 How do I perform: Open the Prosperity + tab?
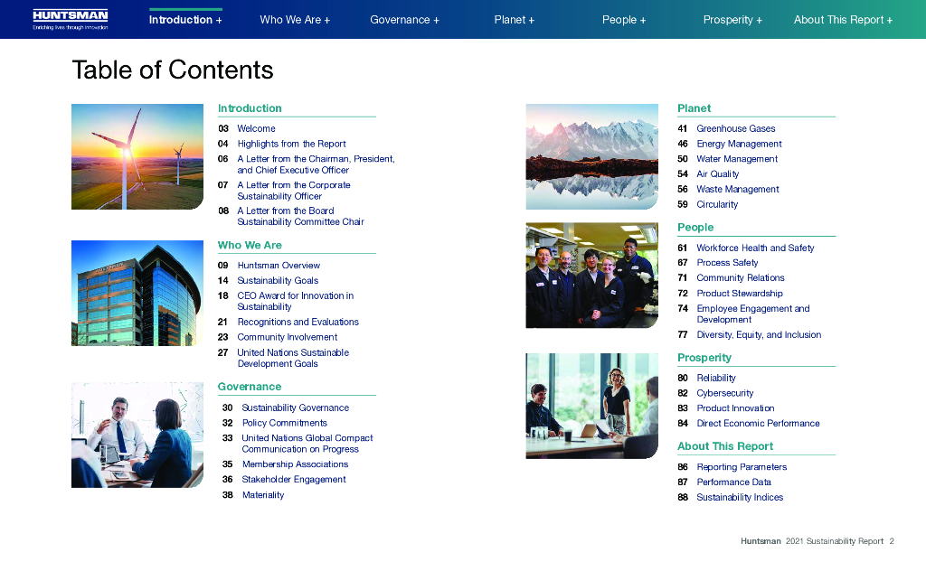coord(732,20)
